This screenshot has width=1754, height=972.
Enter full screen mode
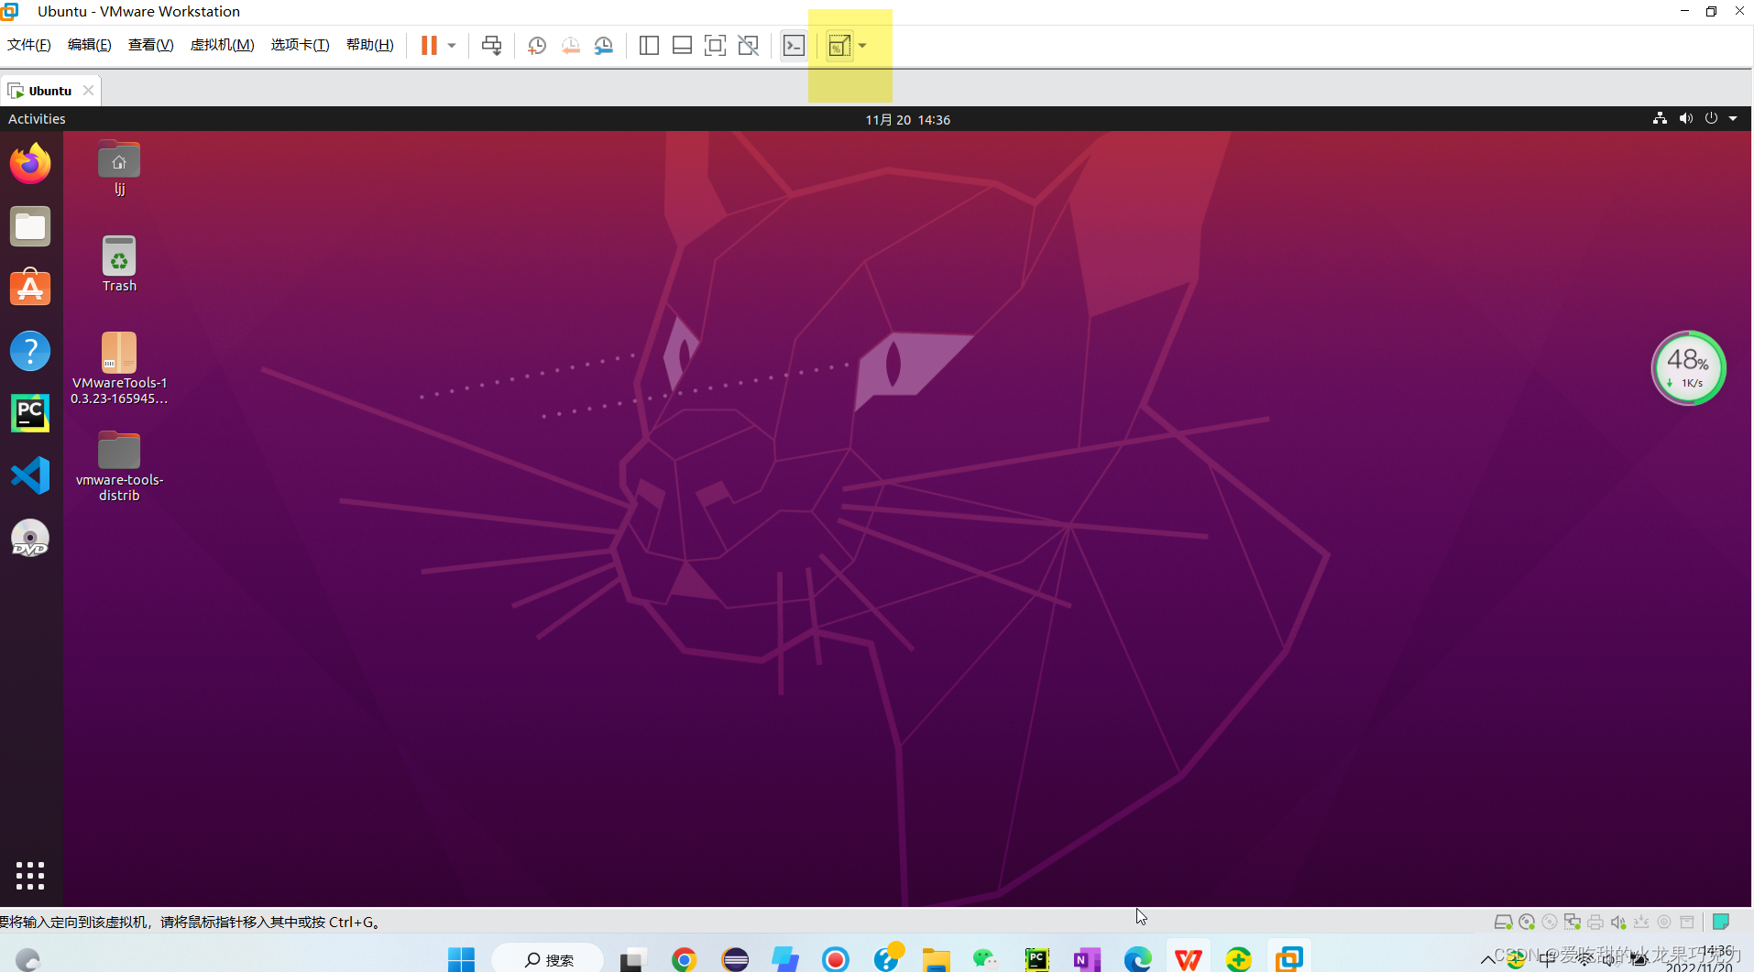tap(715, 46)
